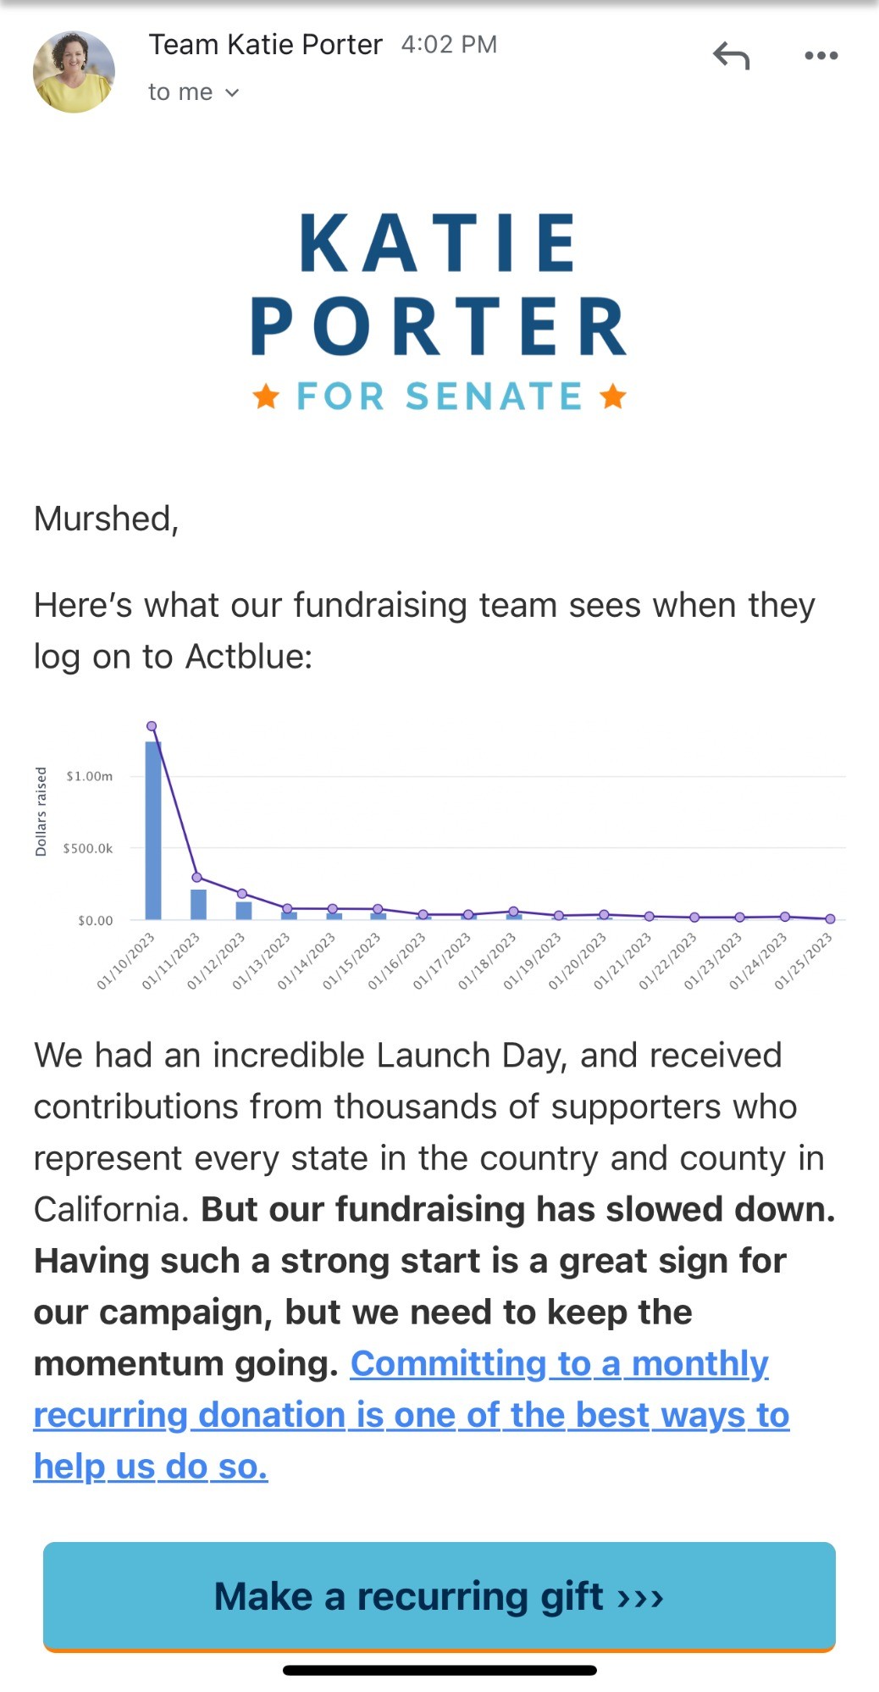Tap the $1.00m axis label
The image size is (879, 1692).
tap(89, 776)
